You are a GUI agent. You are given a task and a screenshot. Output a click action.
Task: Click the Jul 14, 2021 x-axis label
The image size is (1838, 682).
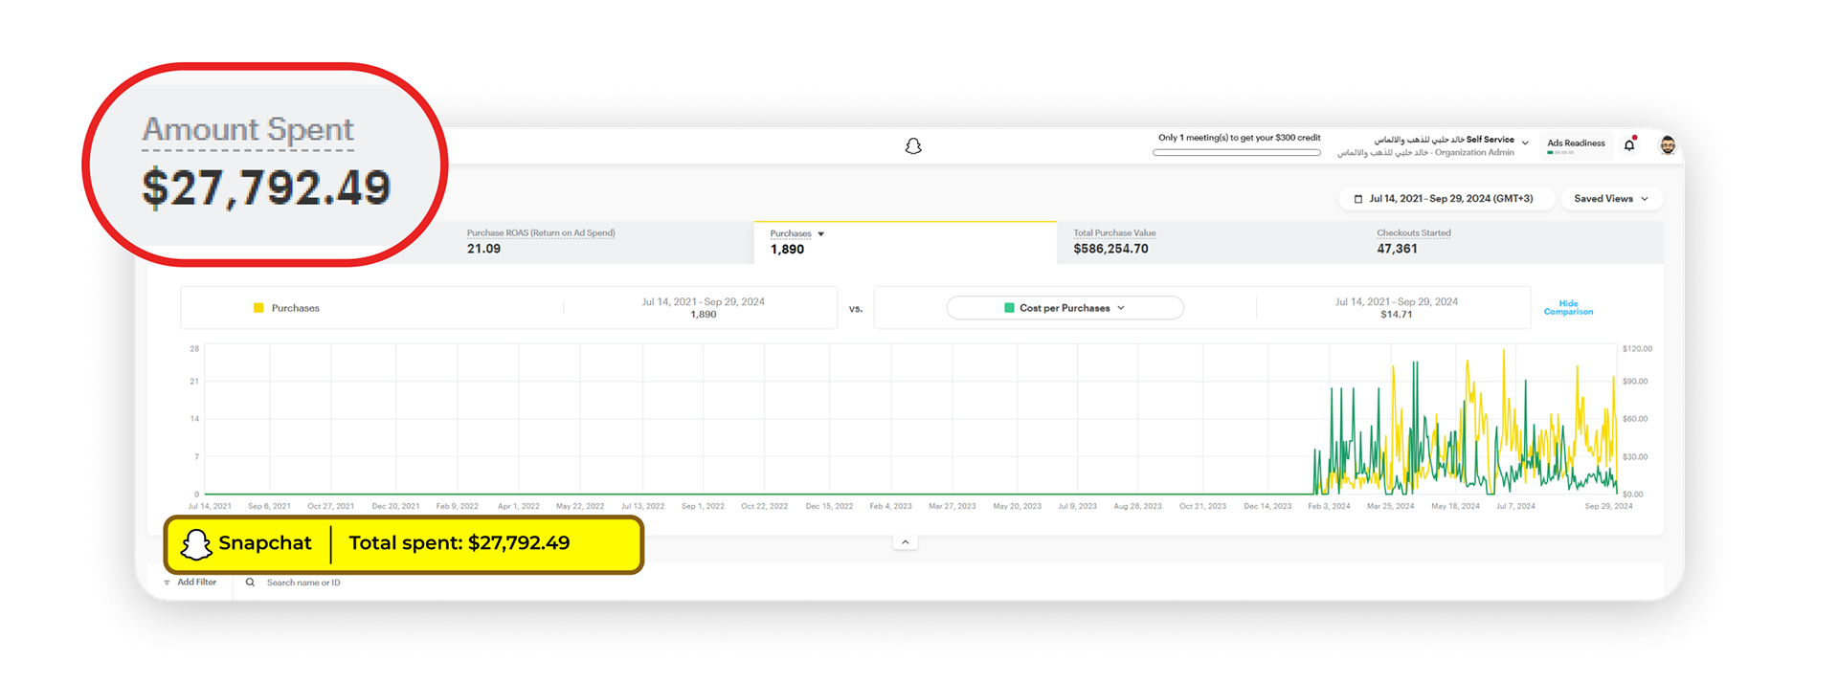[210, 507]
